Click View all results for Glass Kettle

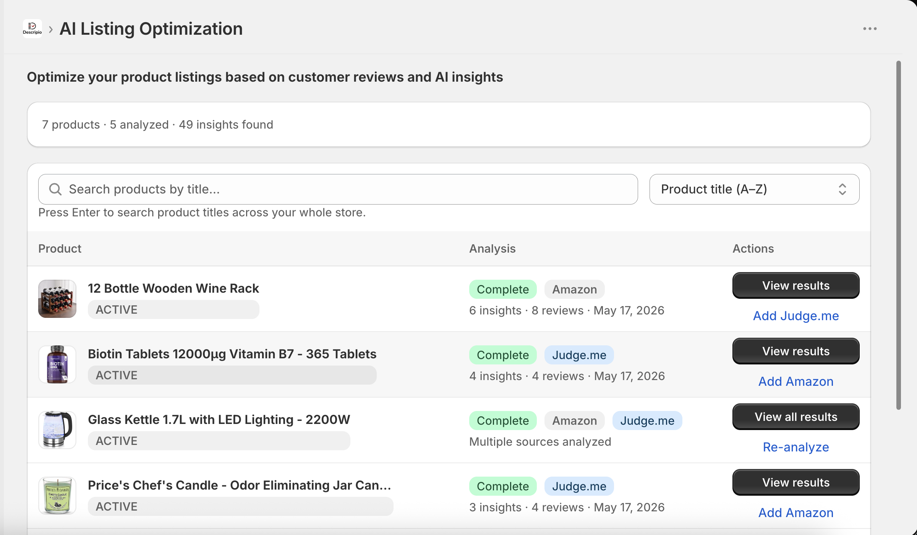[x=796, y=417]
